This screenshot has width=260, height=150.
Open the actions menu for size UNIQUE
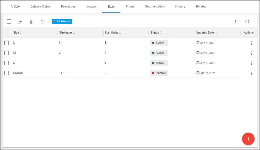251,73
